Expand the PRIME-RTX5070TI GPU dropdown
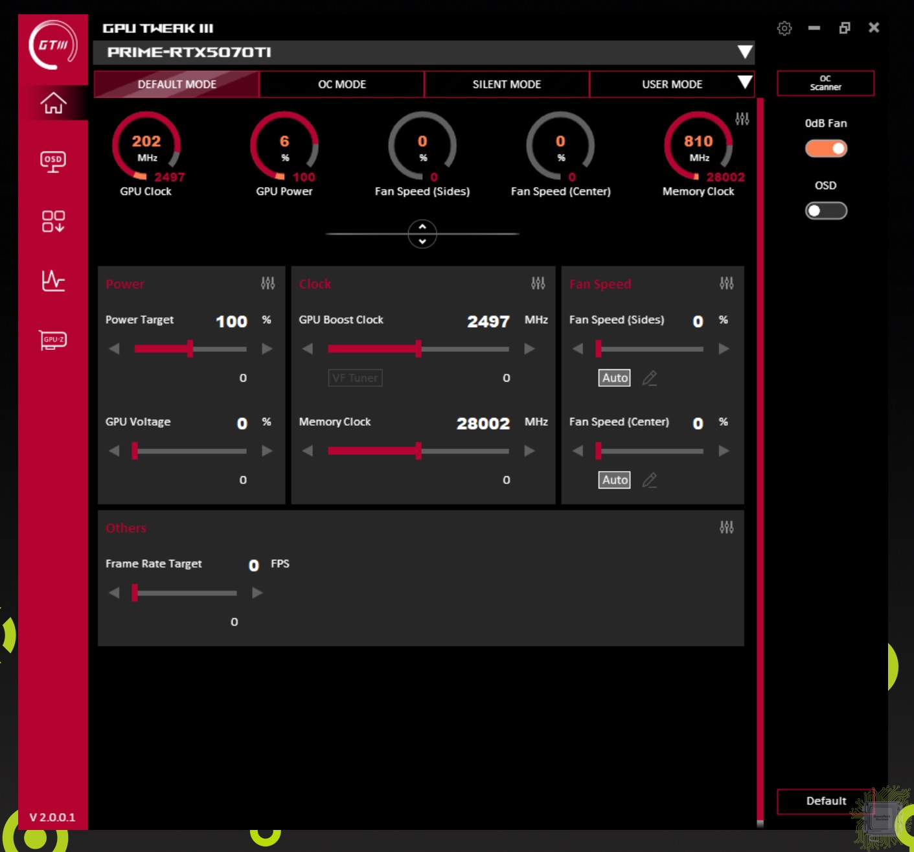 coord(745,52)
